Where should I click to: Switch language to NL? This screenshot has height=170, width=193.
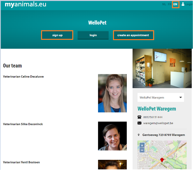point(164,4)
